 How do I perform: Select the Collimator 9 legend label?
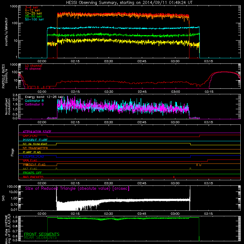point(34,104)
